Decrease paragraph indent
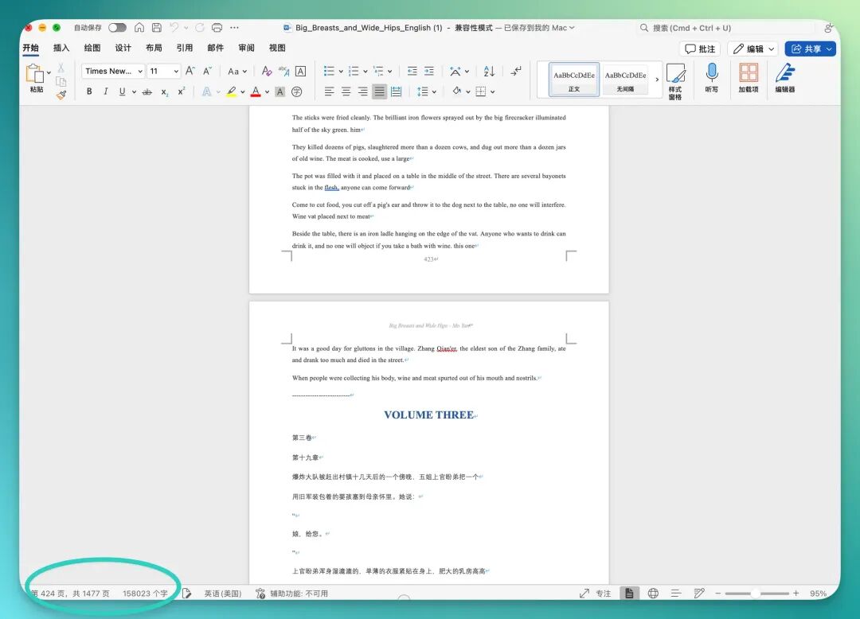Image resolution: width=860 pixels, height=619 pixels. (x=412, y=71)
